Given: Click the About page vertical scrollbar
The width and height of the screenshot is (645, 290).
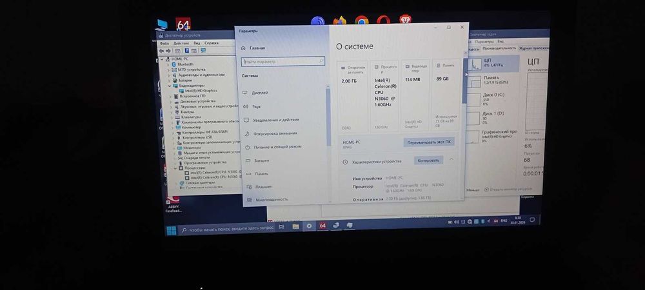Looking at the screenshot, I should 465,81.
